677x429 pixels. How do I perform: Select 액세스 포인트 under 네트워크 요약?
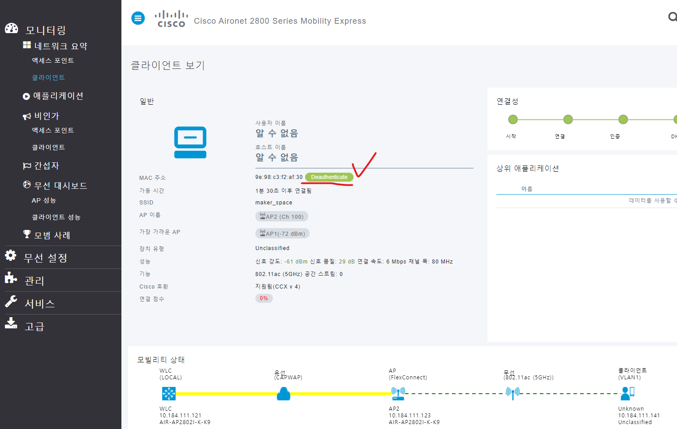[x=53, y=60]
